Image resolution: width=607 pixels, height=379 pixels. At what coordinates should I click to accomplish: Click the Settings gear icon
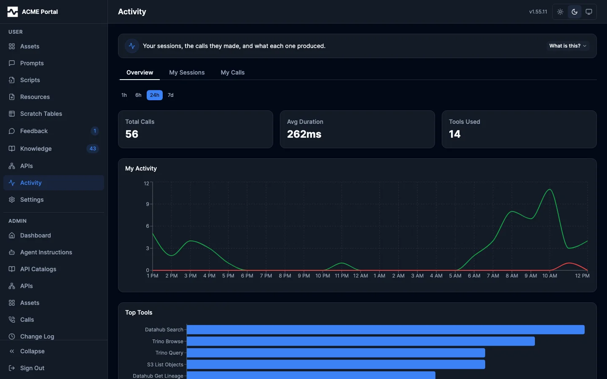tap(12, 200)
